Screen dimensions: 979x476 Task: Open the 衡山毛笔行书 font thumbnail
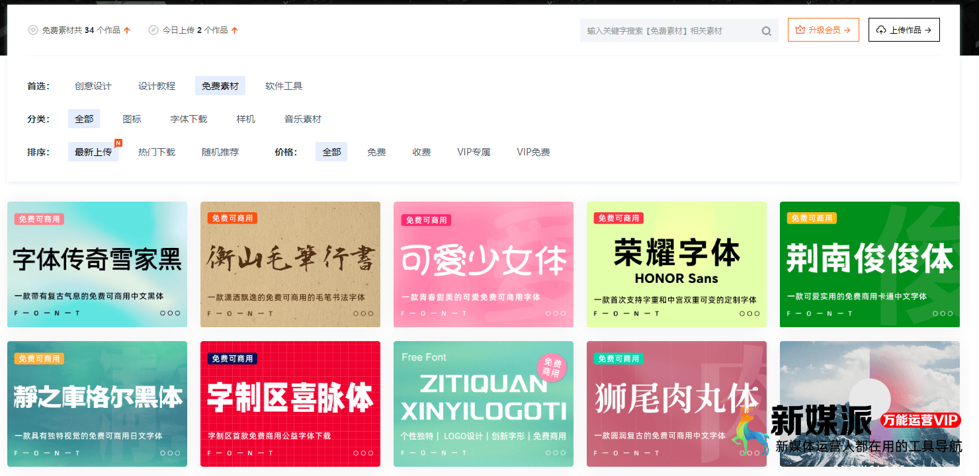pyautogui.click(x=290, y=264)
